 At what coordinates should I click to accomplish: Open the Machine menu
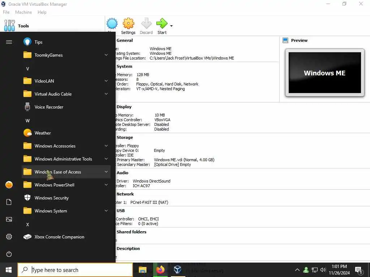tap(23, 12)
